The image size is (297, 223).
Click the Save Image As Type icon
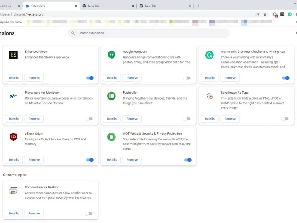[x=209, y=96]
